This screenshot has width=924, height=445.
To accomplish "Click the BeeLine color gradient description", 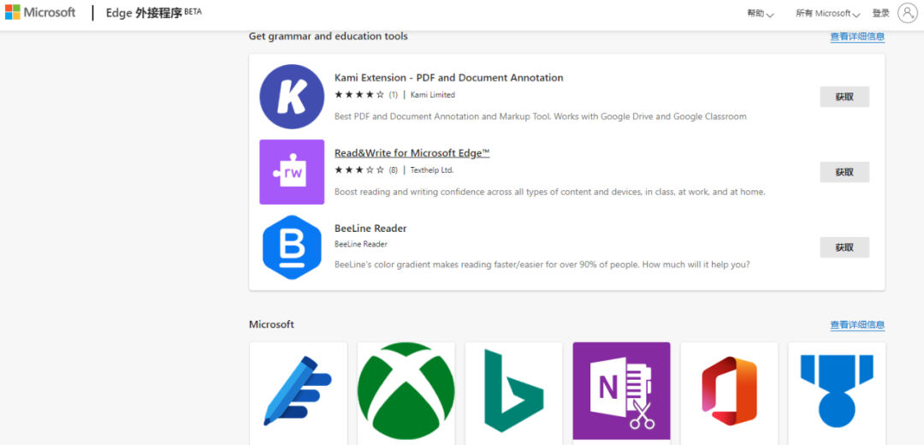I will (542, 264).
